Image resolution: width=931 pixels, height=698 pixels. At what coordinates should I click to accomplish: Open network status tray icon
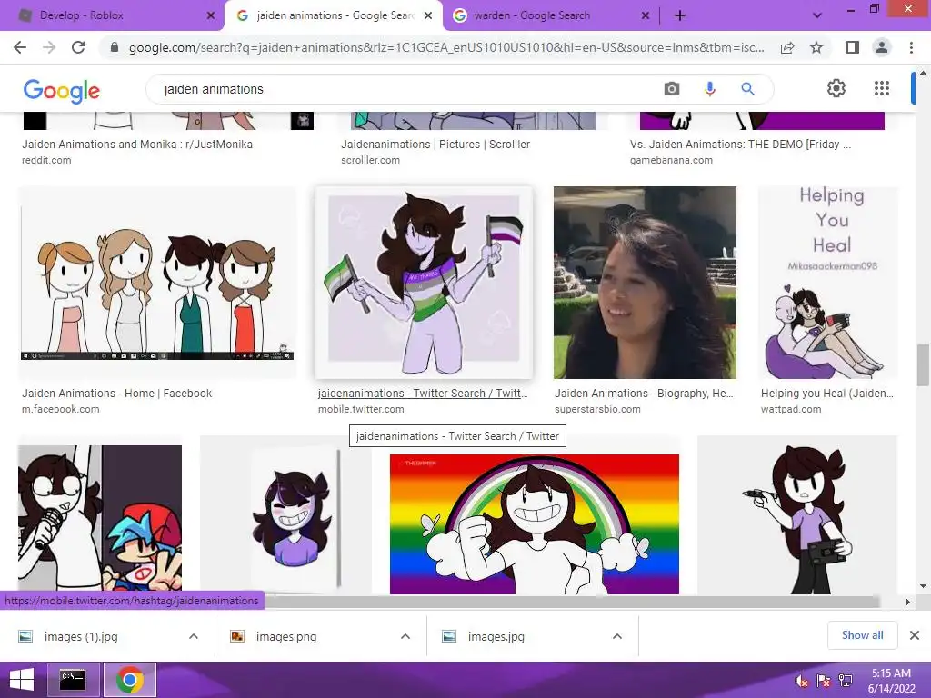click(846, 681)
